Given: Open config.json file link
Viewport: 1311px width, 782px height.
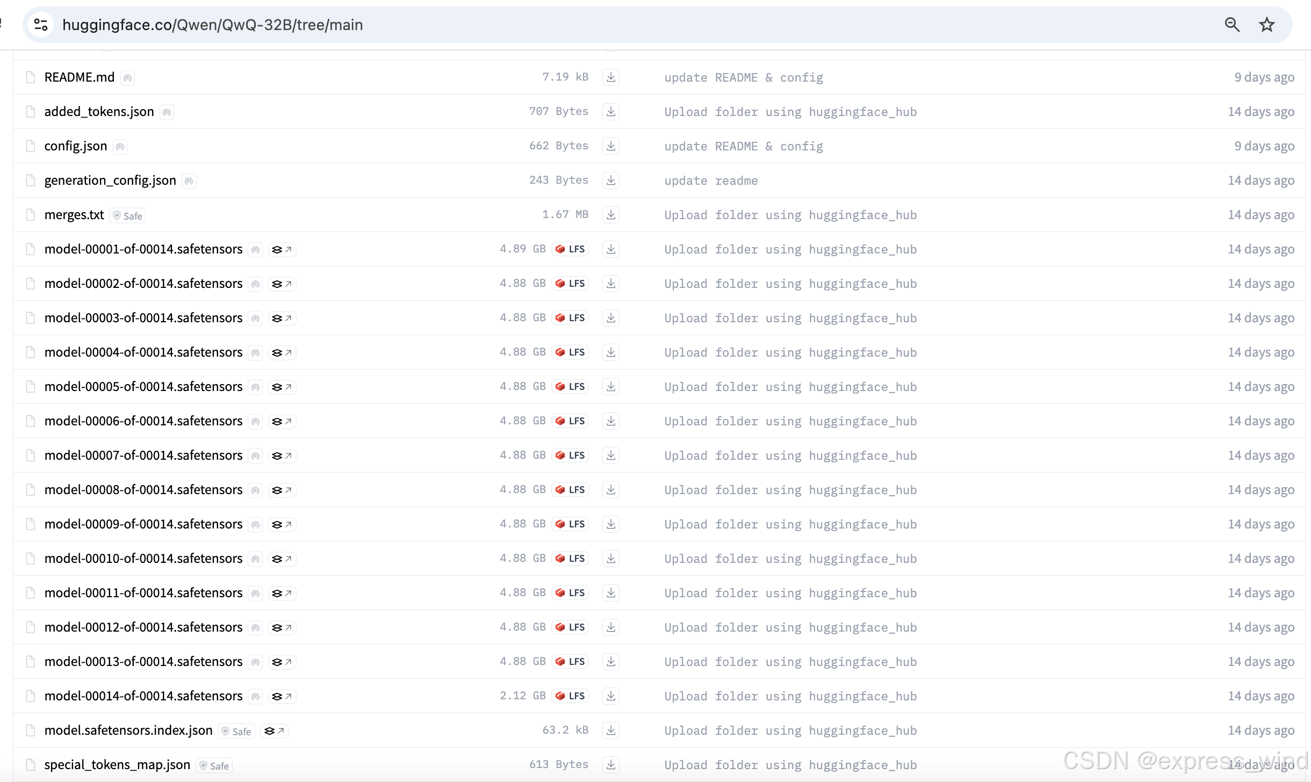Looking at the screenshot, I should click(76, 146).
